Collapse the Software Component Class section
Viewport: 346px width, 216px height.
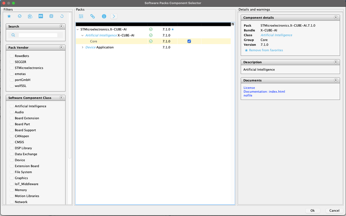coord(61,98)
